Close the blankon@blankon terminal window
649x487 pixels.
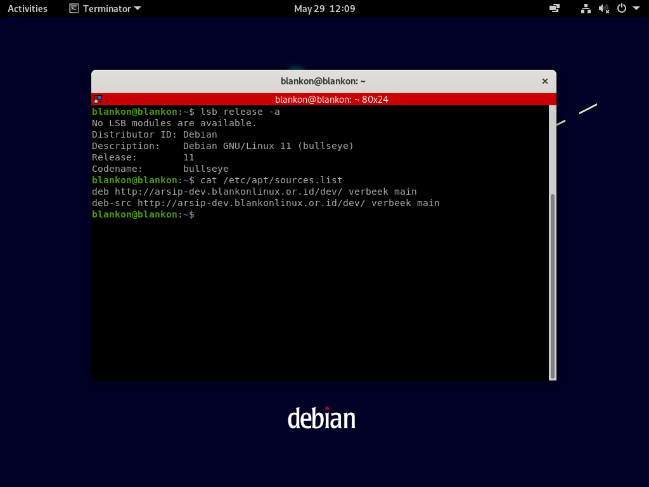[x=544, y=81]
